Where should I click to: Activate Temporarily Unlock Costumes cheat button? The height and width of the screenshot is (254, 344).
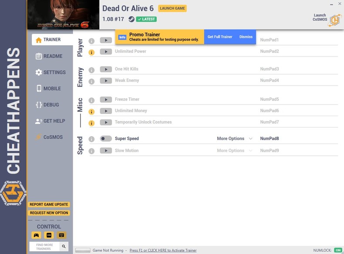(106, 122)
